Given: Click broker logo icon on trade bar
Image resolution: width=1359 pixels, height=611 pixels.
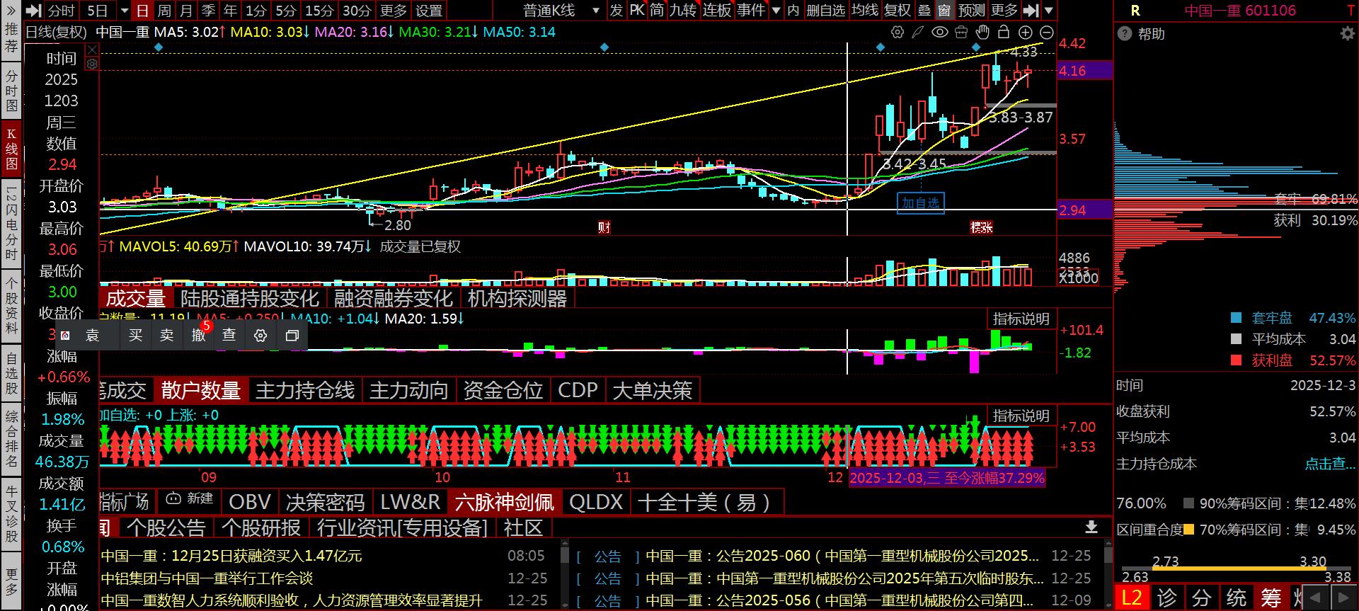Looking at the screenshot, I should 66,336.
